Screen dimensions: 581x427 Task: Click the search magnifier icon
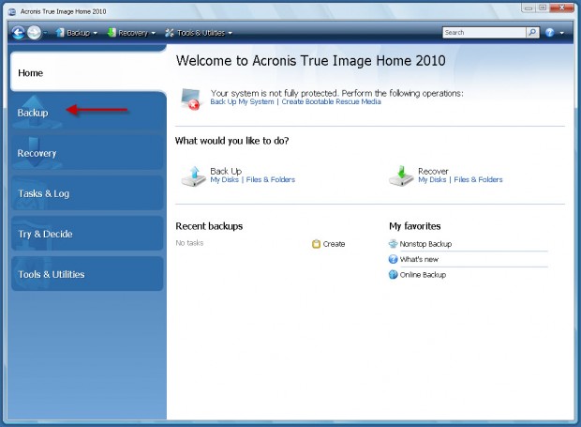click(x=532, y=32)
